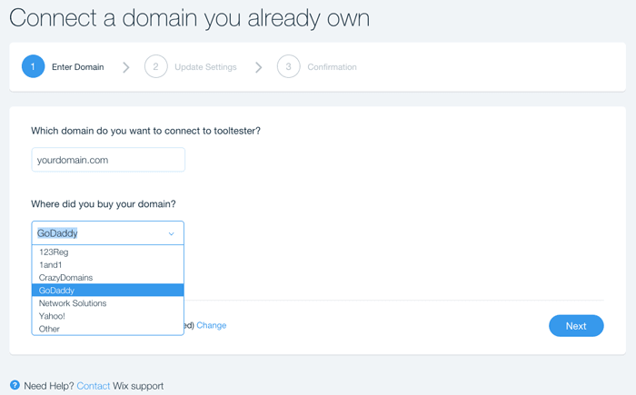The height and width of the screenshot is (395, 636).
Task: Select 123Reg from the registrar list
Action: (x=107, y=252)
